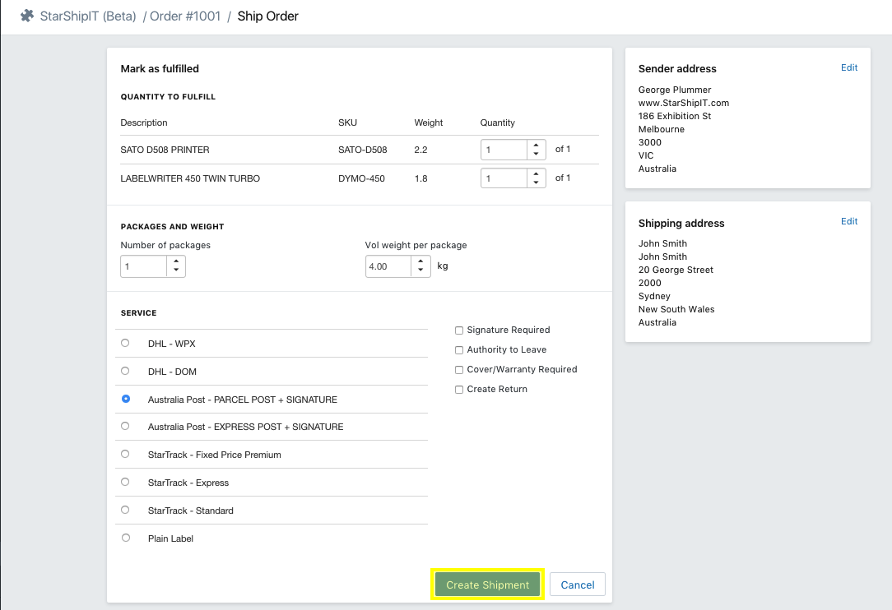Image resolution: width=892 pixels, height=610 pixels.
Task: Click www.StarShipIT.com in sender address
Action: (x=683, y=103)
